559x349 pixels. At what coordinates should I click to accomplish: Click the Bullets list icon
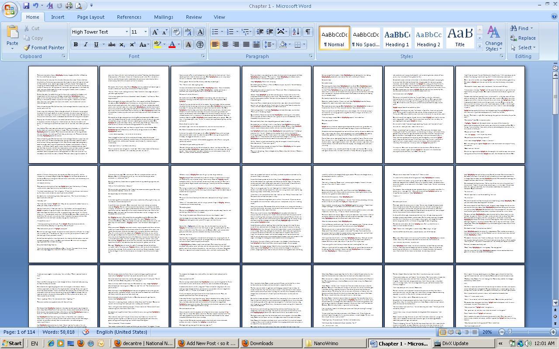click(x=215, y=32)
